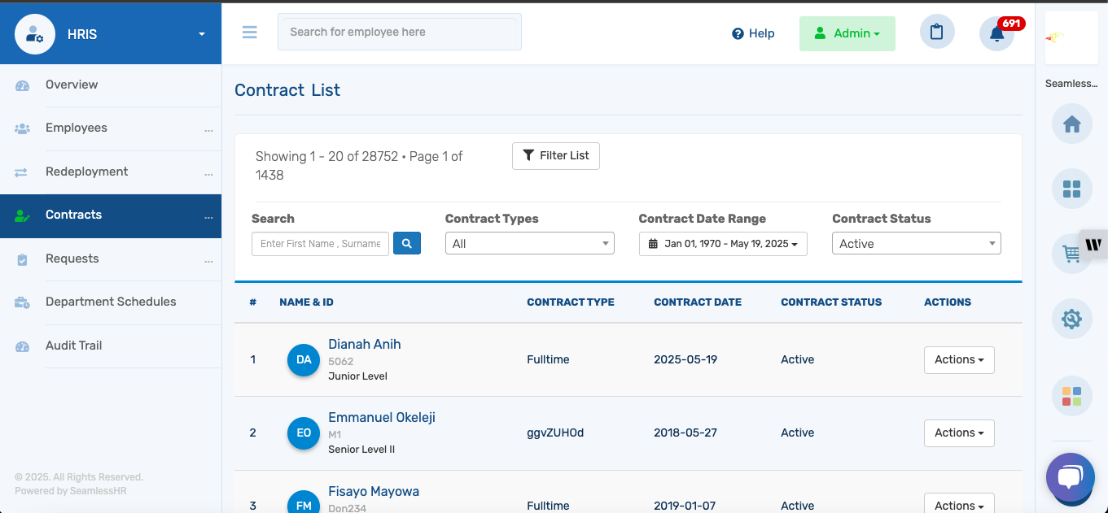Open the grid modules icon in right panel

point(1071,189)
